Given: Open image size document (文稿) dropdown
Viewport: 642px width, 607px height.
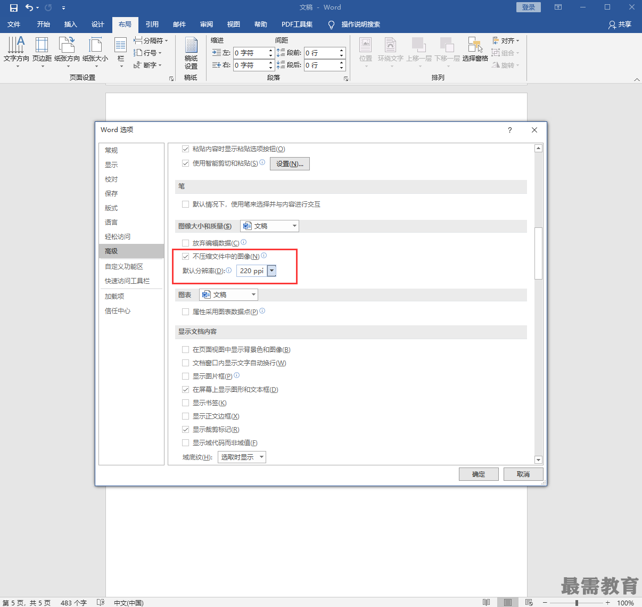Looking at the screenshot, I should click(x=269, y=226).
